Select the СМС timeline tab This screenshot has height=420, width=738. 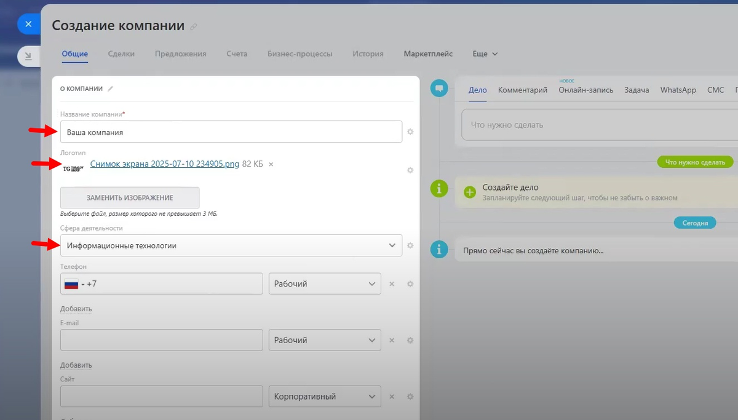pos(716,90)
